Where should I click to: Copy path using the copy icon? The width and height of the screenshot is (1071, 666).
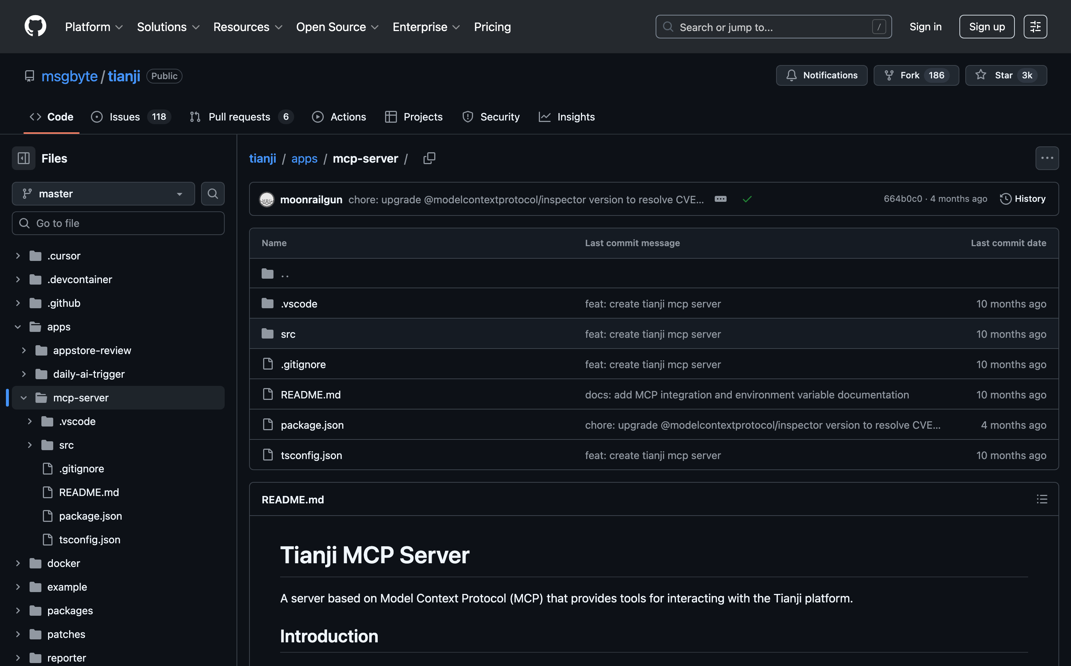point(429,158)
